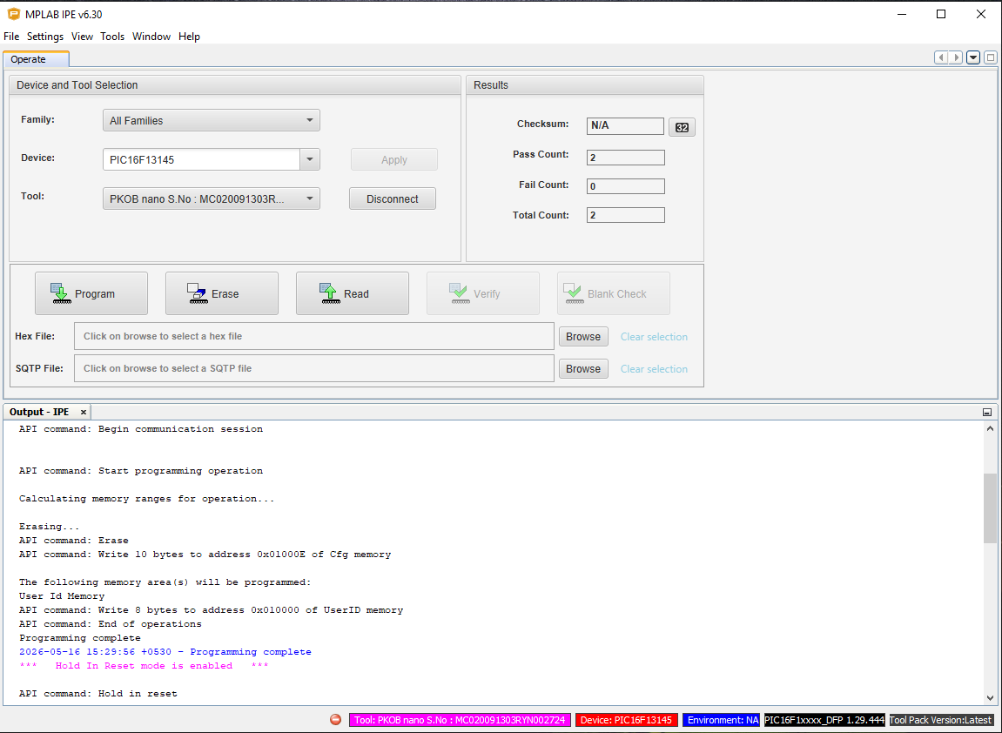The width and height of the screenshot is (1002, 733).
Task: Click the Hold In Reset mode message
Action: 144,666
